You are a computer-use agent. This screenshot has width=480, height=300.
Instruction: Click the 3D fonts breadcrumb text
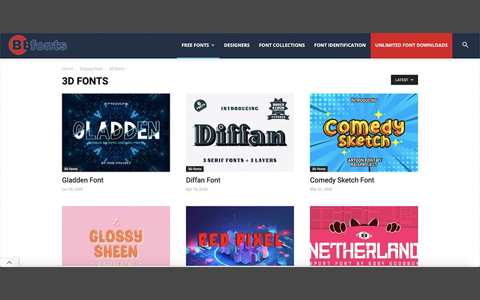pos(116,68)
